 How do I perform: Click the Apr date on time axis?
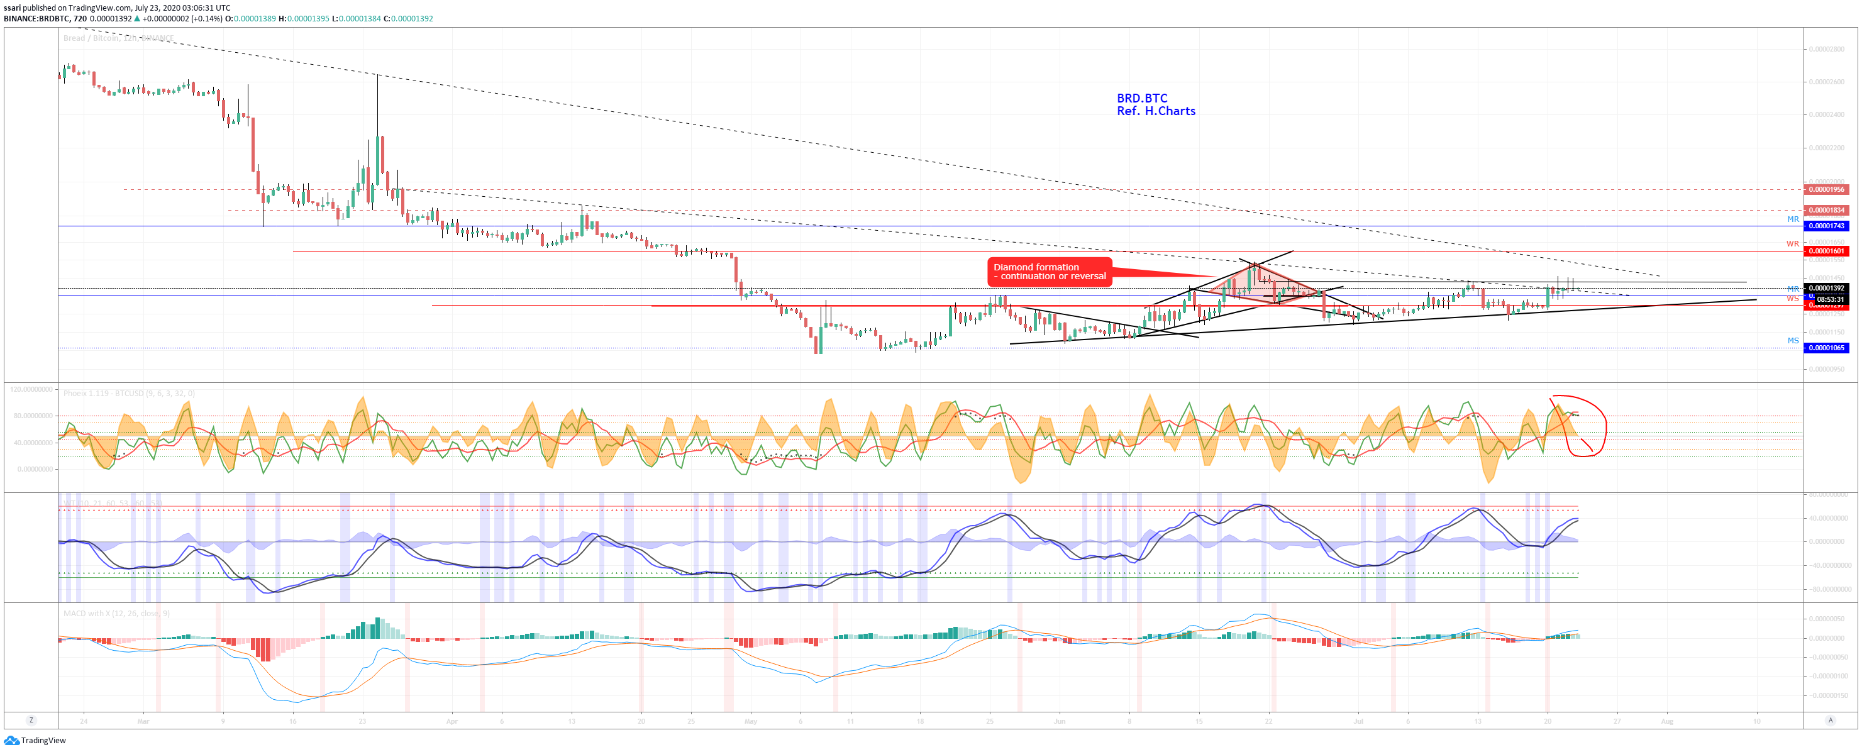pos(452,721)
